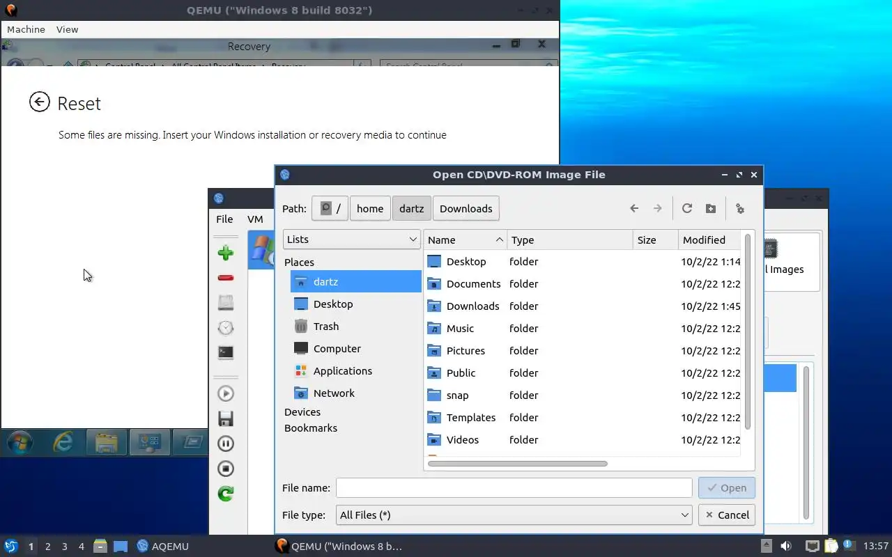
Task: Select Trash in the Places list
Action: [x=356, y=326]
